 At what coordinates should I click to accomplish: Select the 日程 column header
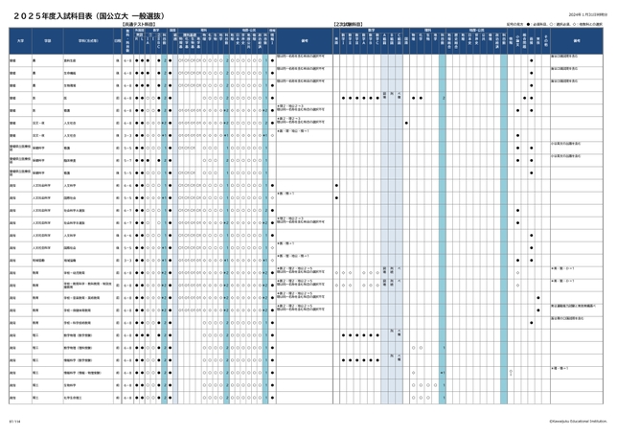[117, 41]
